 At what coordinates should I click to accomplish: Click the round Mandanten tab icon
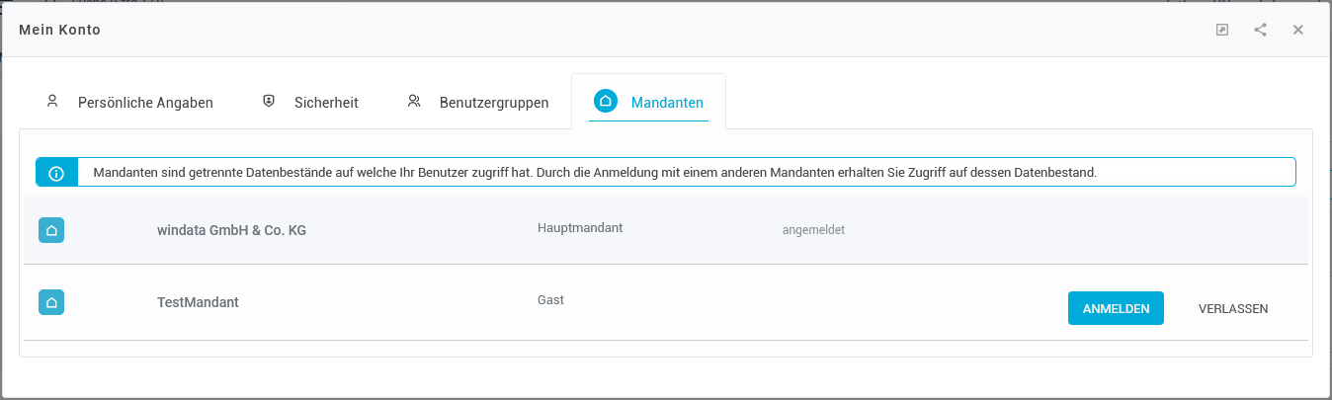[605, 101]
